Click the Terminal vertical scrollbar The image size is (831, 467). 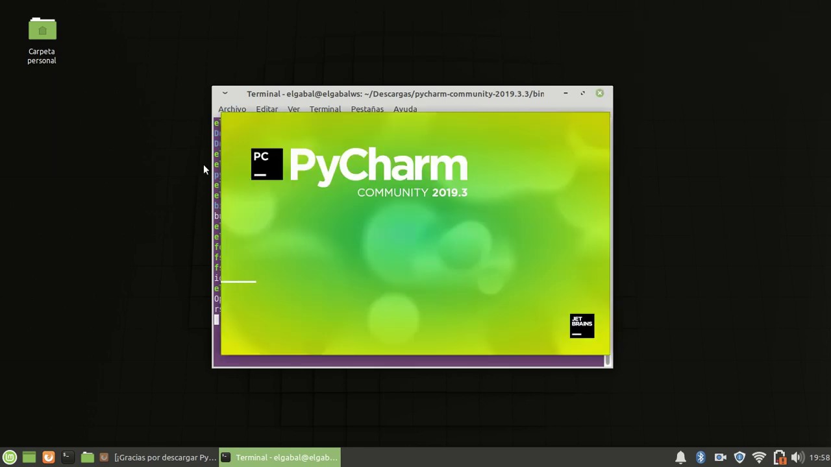pos(608,361)
